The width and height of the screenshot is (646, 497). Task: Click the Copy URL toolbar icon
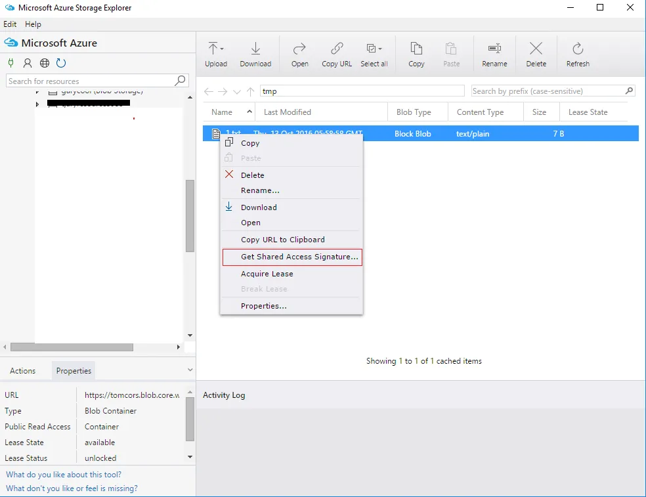point(337,49)
